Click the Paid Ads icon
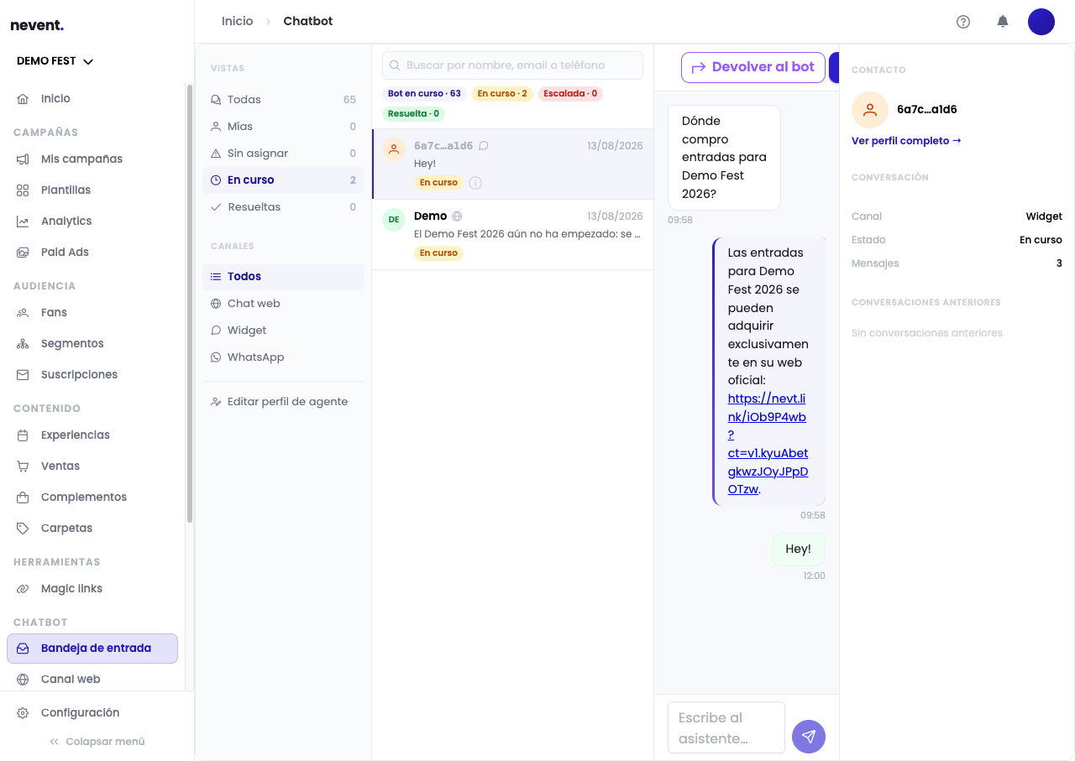The width and height of the screenshot is (1075, 761). [x=23, y=253]
